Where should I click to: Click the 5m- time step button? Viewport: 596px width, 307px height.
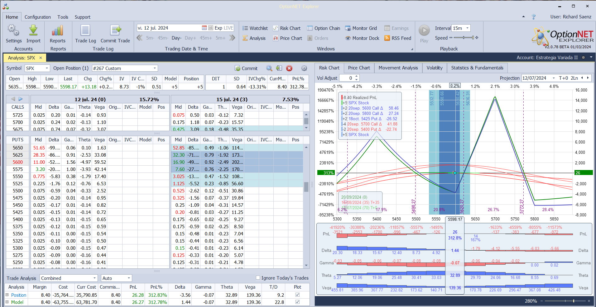click(150, 38)
